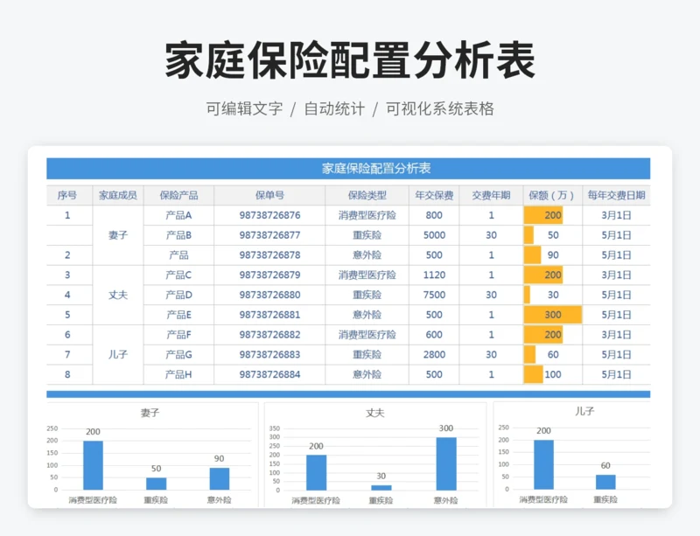Image resolution: width=700 pixels, height=536 pixels.
Task: Select annual premium cell 800
Action: click(434, 216)
